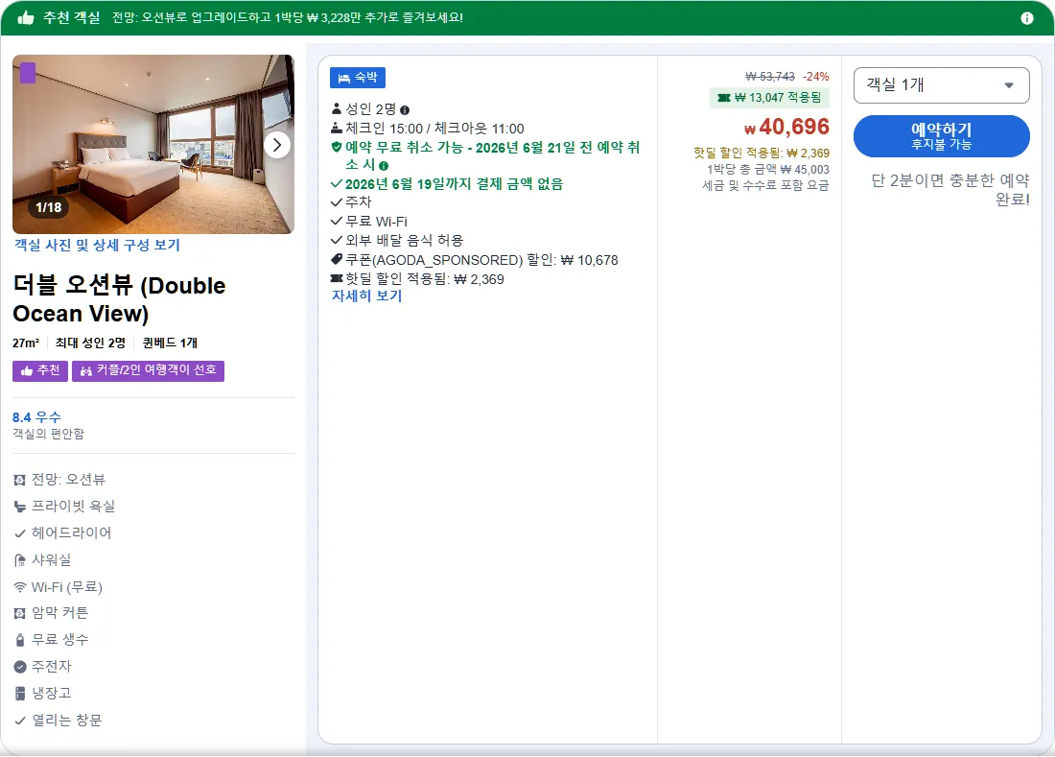
Task: Click the ticket icon in ₩ 13,047 적용됨 badge
Action: [x=724, y=98]
